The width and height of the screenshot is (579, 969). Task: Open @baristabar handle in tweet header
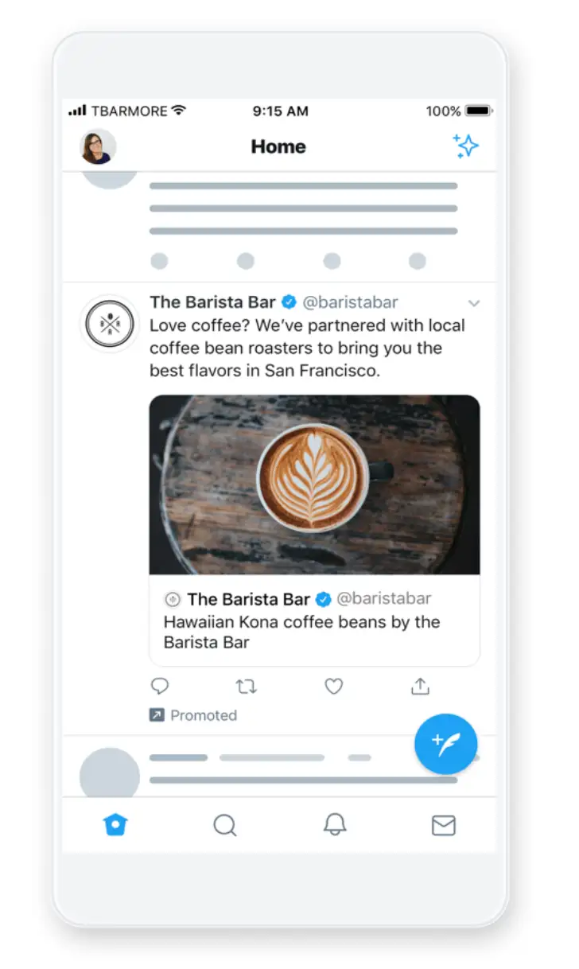(x=351, y=302)
